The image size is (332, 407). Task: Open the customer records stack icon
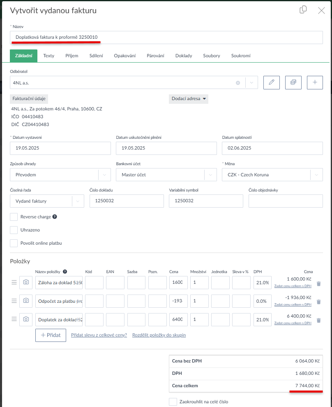coord(293,82)
